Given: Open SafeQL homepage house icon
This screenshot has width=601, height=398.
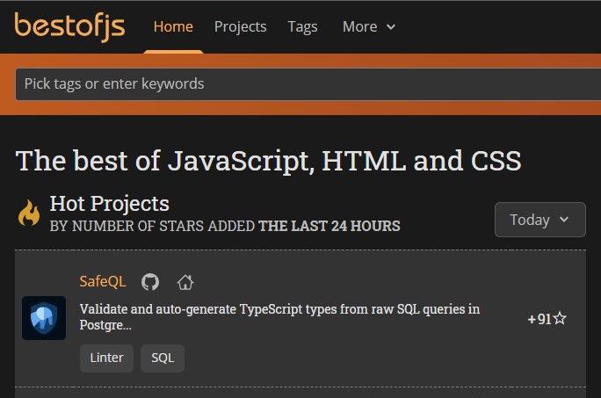Looking at the screenshot, I should pyautogui.click(x=185, y=282).
